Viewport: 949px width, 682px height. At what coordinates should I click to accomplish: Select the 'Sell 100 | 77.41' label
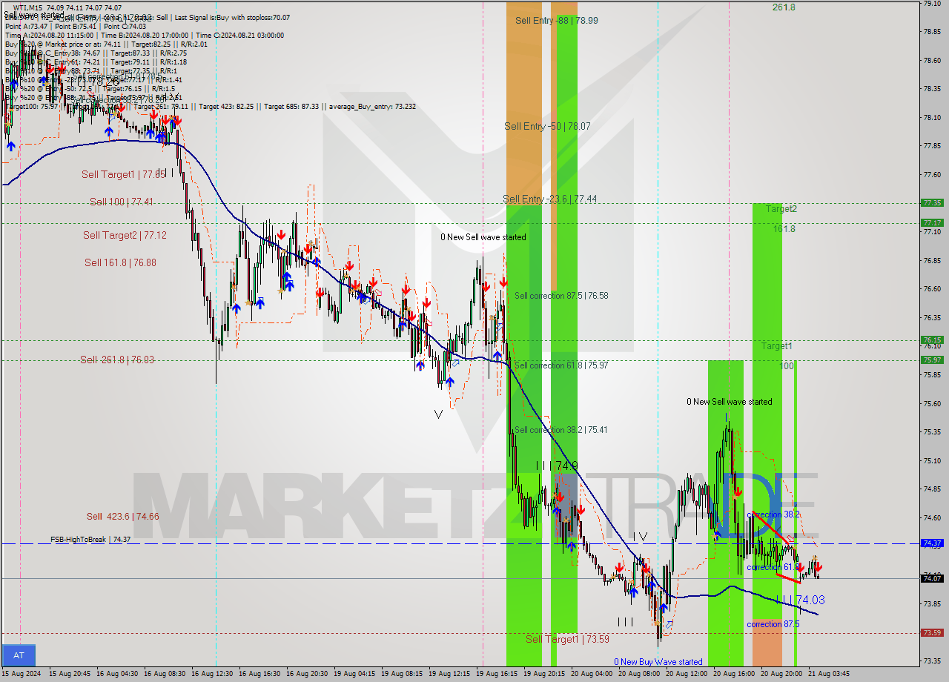(x=122, y=202)
